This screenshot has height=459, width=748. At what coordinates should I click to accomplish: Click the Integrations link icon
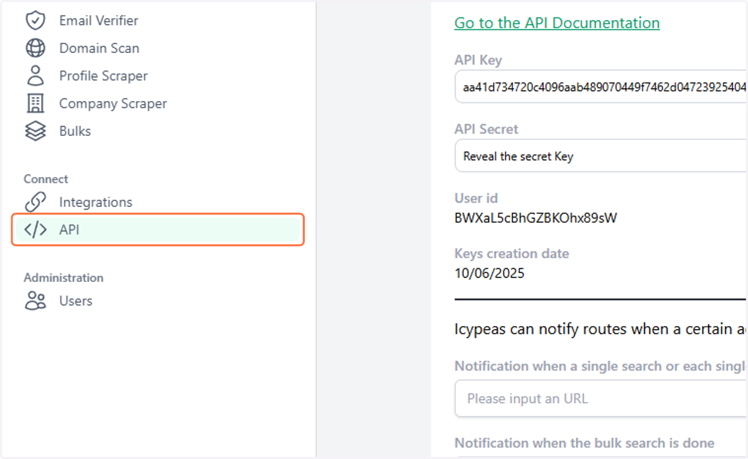(x=35, y=202)
